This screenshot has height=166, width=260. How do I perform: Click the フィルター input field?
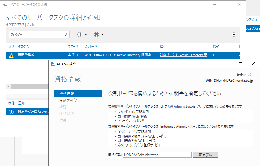39,34
